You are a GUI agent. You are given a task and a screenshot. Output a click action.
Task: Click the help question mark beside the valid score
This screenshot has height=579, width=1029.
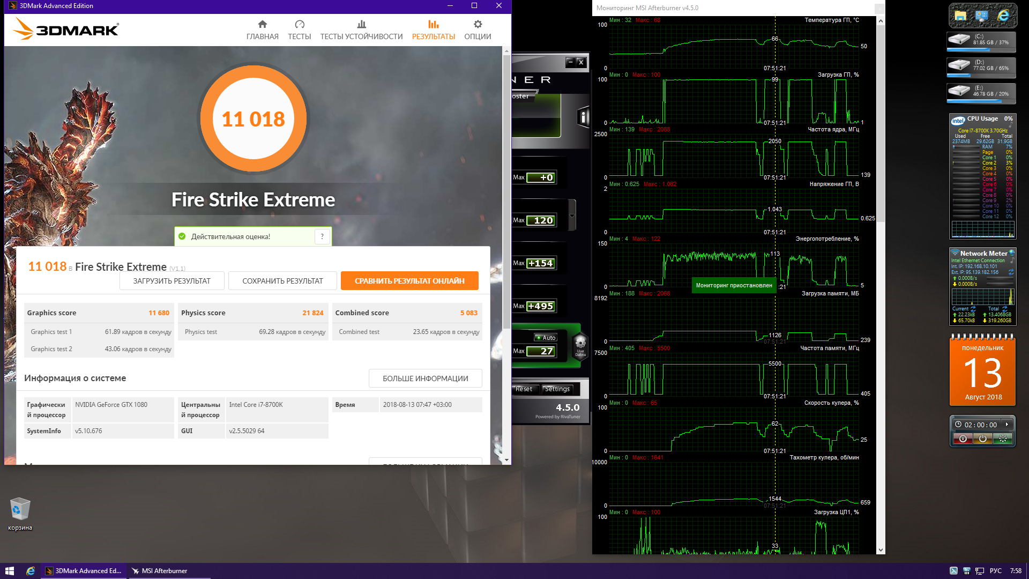click(322, 236)
